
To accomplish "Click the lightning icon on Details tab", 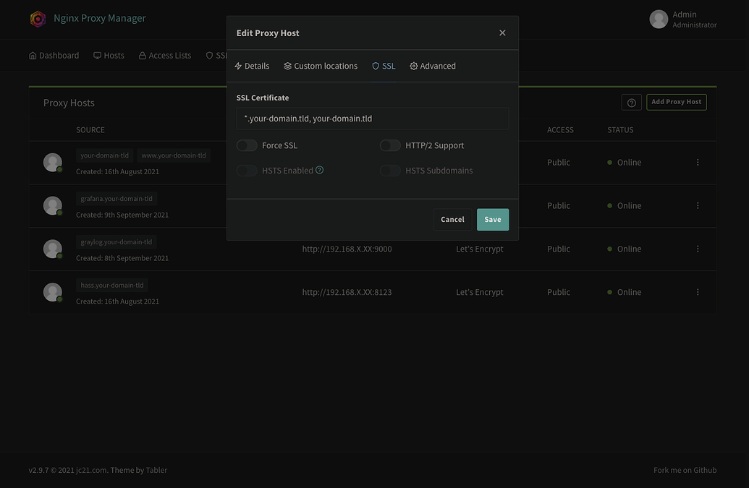I will point(237,65).
